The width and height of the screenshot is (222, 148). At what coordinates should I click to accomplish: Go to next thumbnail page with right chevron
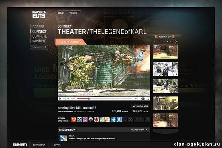tap(176, 41)
